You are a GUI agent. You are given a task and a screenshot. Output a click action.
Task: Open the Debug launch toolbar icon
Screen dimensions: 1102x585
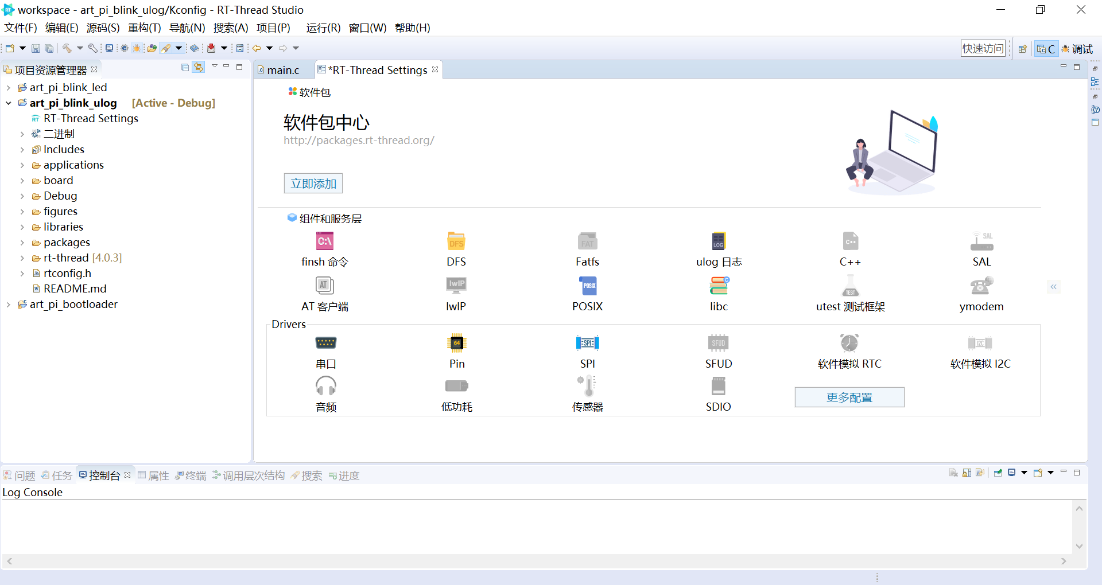(x=137, y=48)
